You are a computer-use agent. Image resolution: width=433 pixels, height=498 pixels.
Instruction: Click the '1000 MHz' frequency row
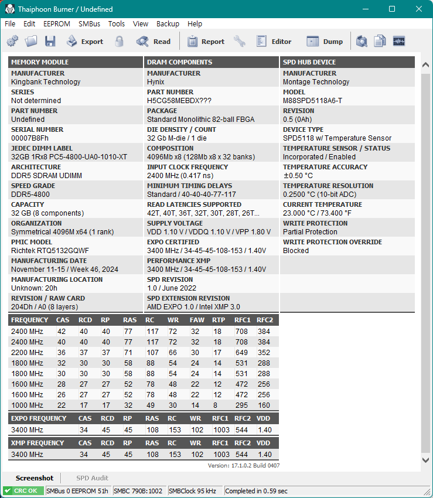144,405
